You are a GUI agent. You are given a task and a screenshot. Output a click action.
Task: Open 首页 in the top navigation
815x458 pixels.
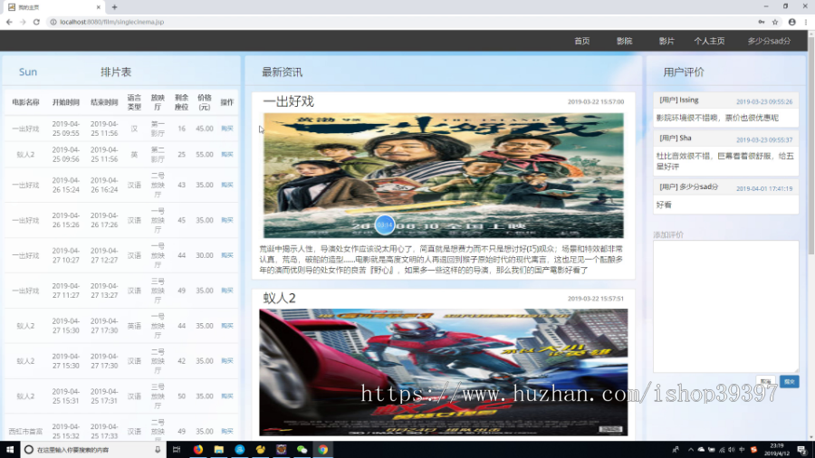pyautogui.click(x=582, y=41)
